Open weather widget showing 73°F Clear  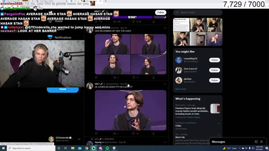point(229,148)
